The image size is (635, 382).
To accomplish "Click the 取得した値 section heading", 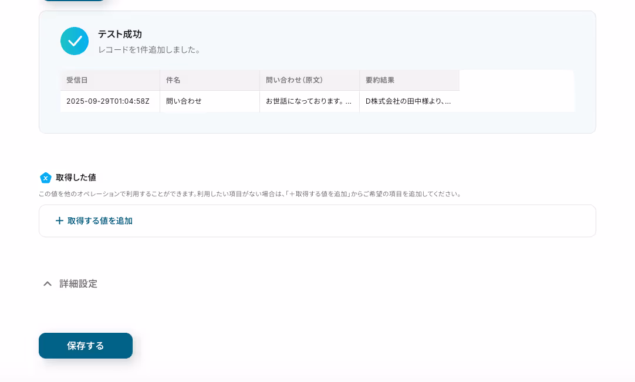I will pyautogui.click(x=76, y=178).
